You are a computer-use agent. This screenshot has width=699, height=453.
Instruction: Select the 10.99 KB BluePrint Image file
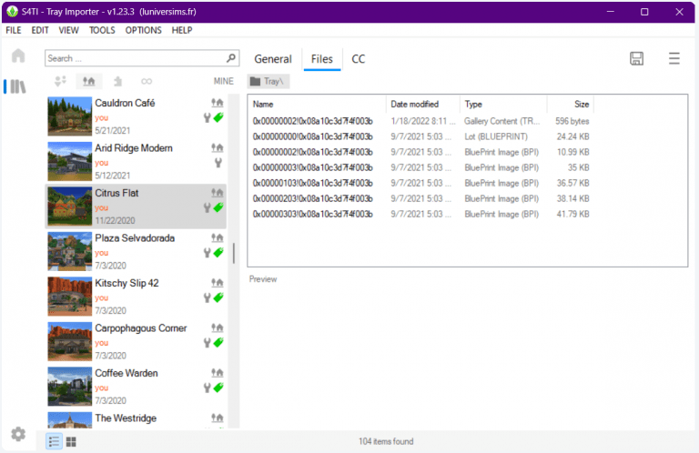(x=420, y=152)
